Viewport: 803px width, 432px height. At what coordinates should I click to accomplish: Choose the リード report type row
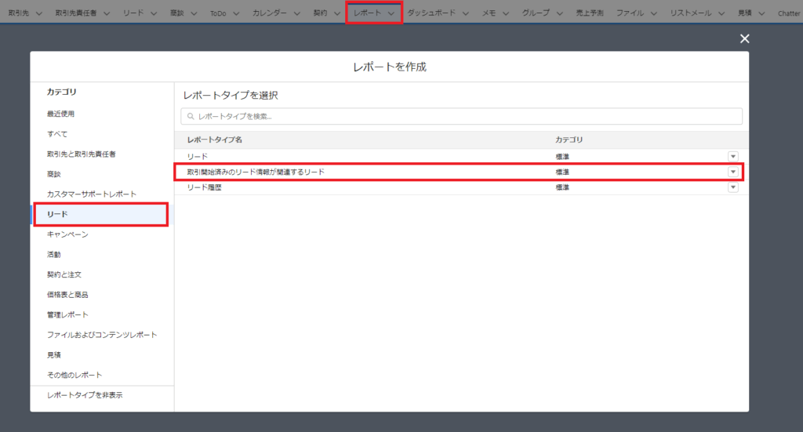pos(461,157)
